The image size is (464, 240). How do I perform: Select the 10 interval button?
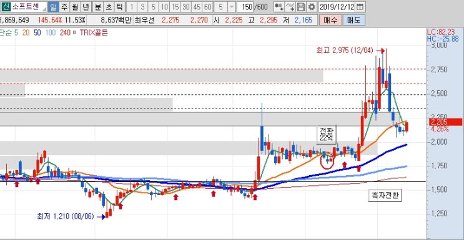(x=164, y=6)
